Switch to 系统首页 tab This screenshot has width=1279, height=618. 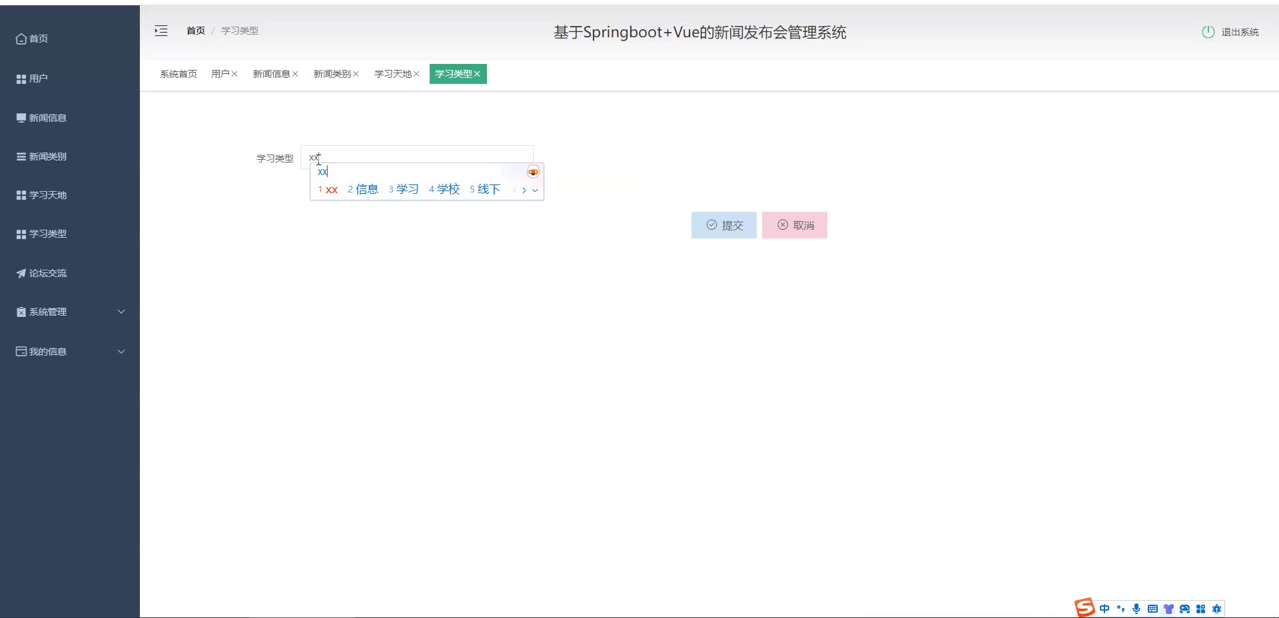tap(179, 74)
